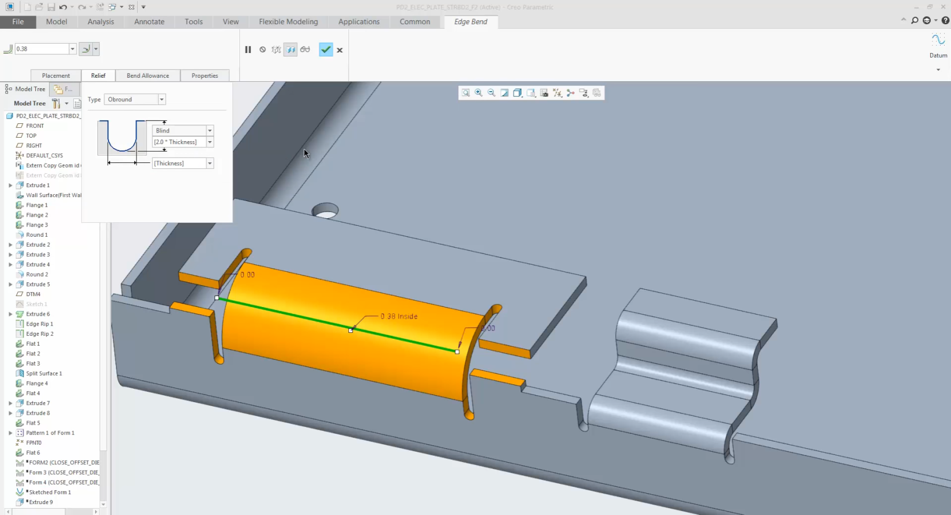The height and width of the screenshot is (515, 951).
Task: Click the 0.38 bend radius input field
Action: [41, 49]
